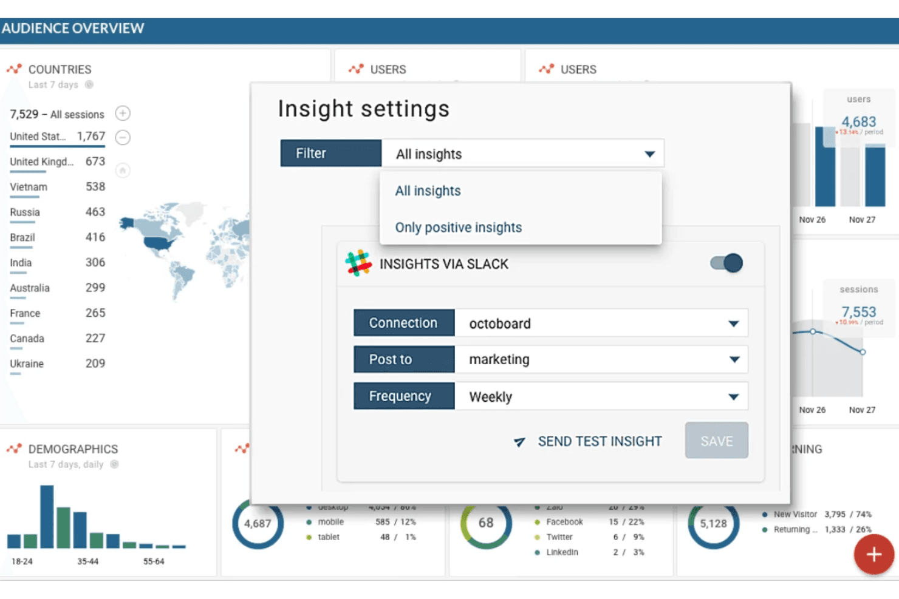Select Russia 463 row
Viewport: 899px width, 599px height.
coord(58,213)
